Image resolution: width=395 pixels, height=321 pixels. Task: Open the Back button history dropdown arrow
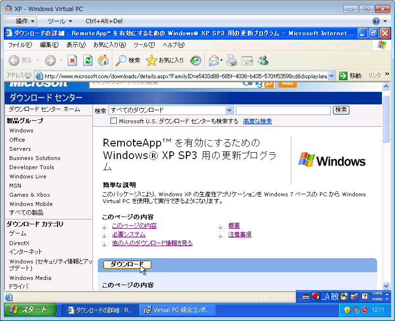point(37,60)
